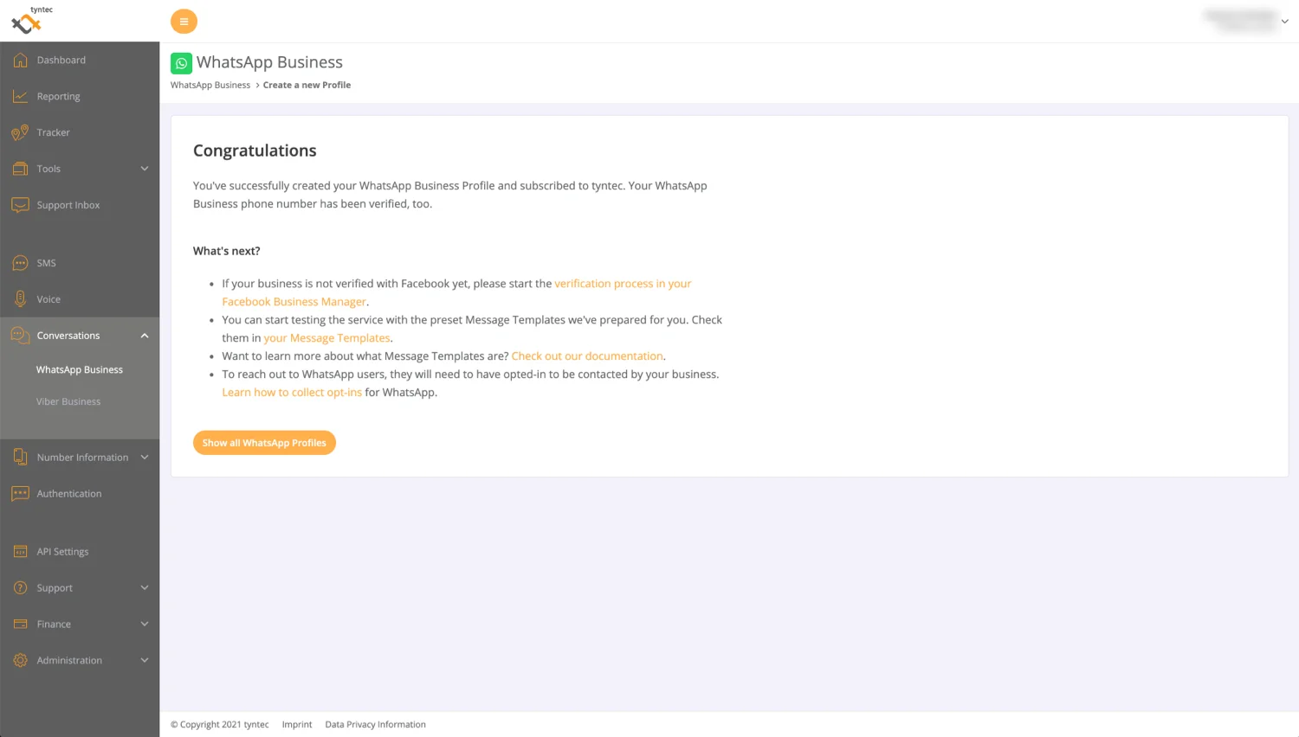Select Viber Business submenu item
1299x737 pixels.
pos(68,401)
